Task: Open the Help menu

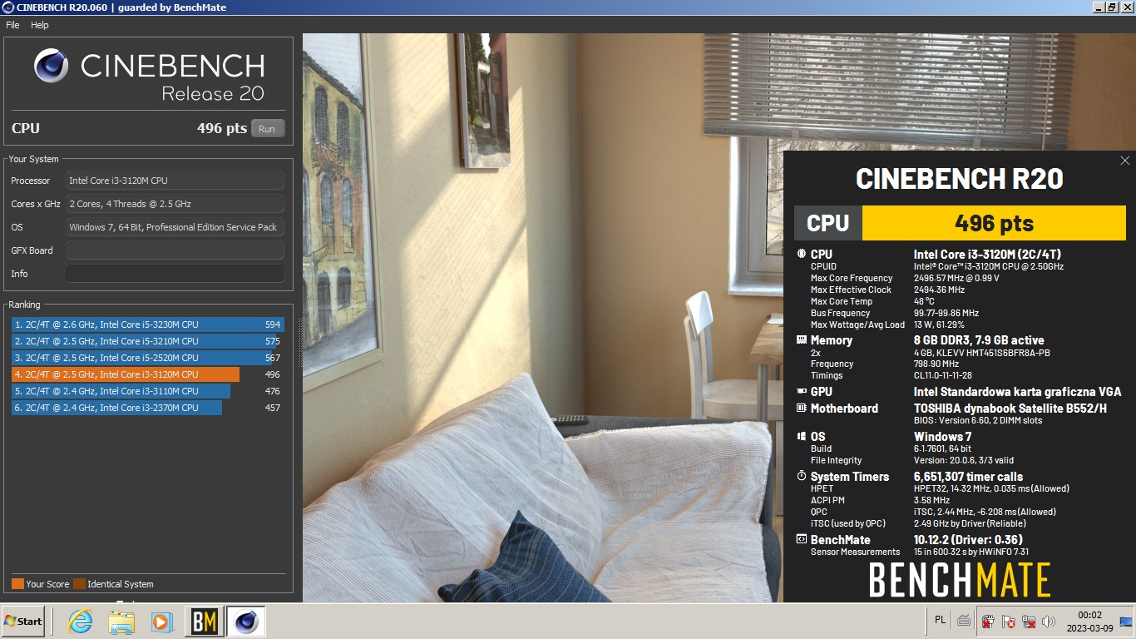Action: coord(40,25)
